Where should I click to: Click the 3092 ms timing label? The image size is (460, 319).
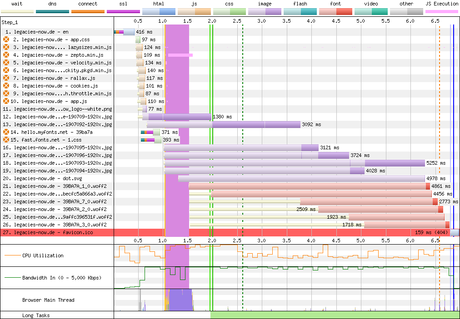311,124
